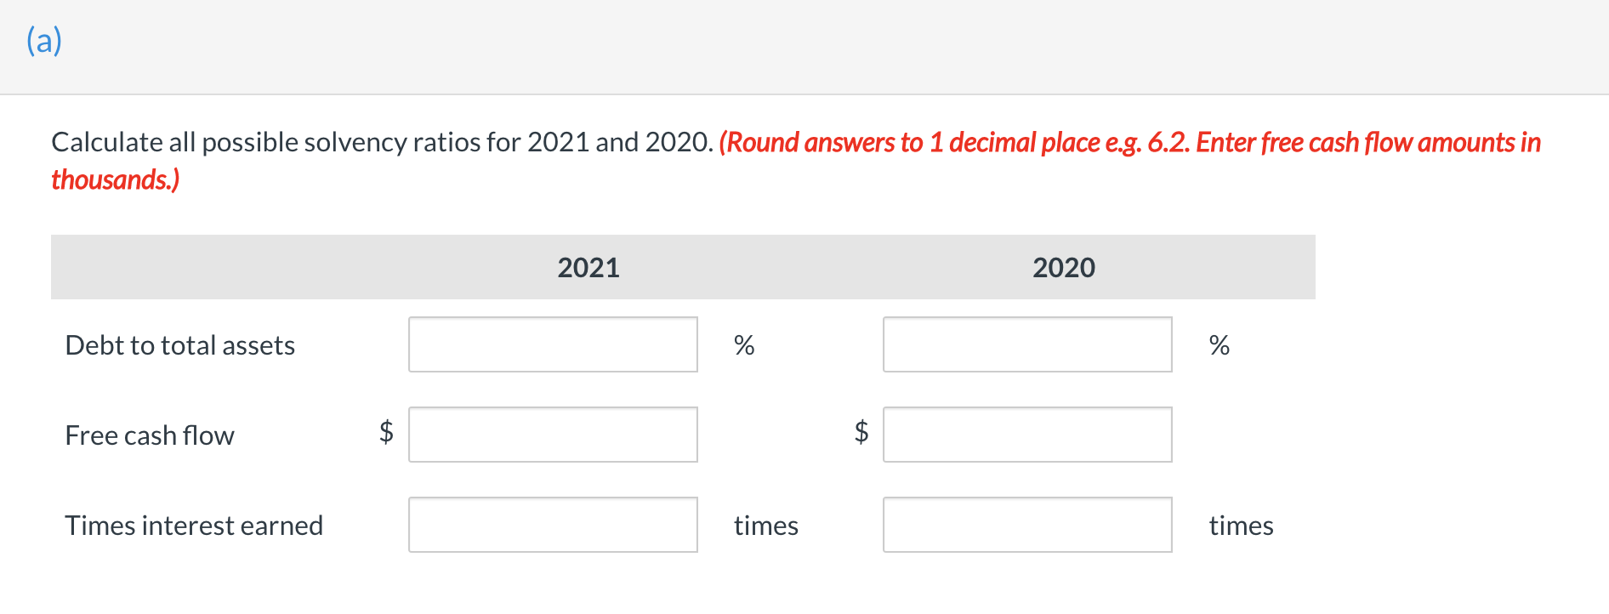1609x614 pixels.
Task: Click the Debt to total assets 2020 input field
Action: pos(1026,344)
